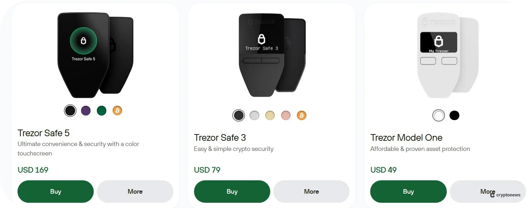View More info on Trezor Safe 3
The height and width of the screenshot is (208, 532).
pyautogui.click(x=311, y=192)
